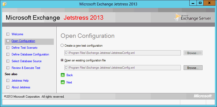This screenshot has height=107, width=217.
Task: Click disabled Browse for new configuration
Action: (193, 53)
